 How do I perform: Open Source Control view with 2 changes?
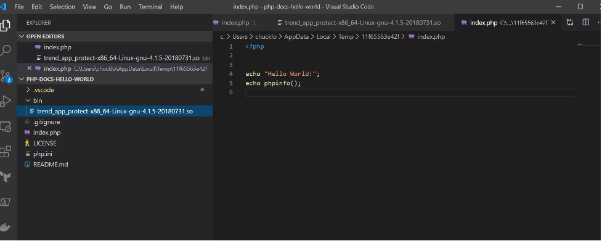(x=6, y=76)
